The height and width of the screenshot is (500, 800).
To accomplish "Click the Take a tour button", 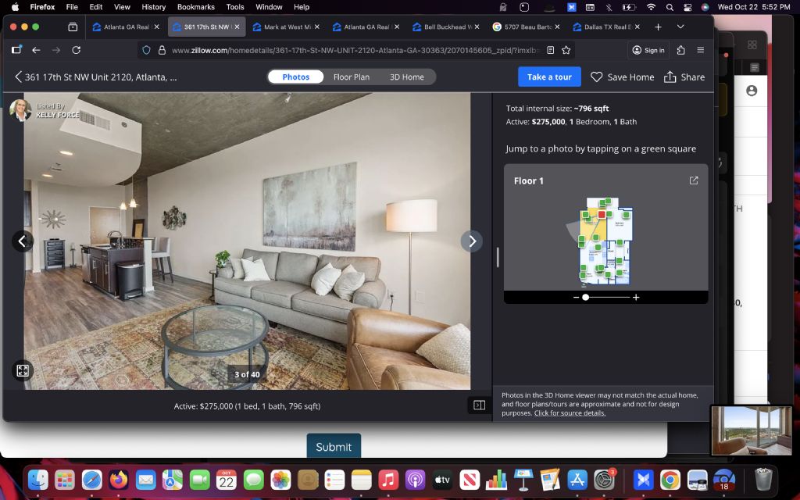I will coord(549,77).
